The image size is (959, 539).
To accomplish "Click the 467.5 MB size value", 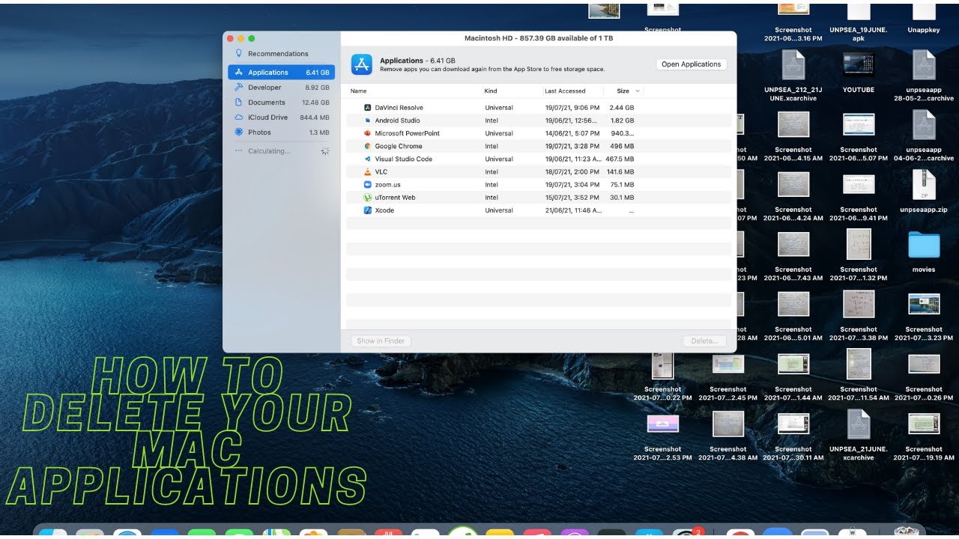I will coord(620,159).
